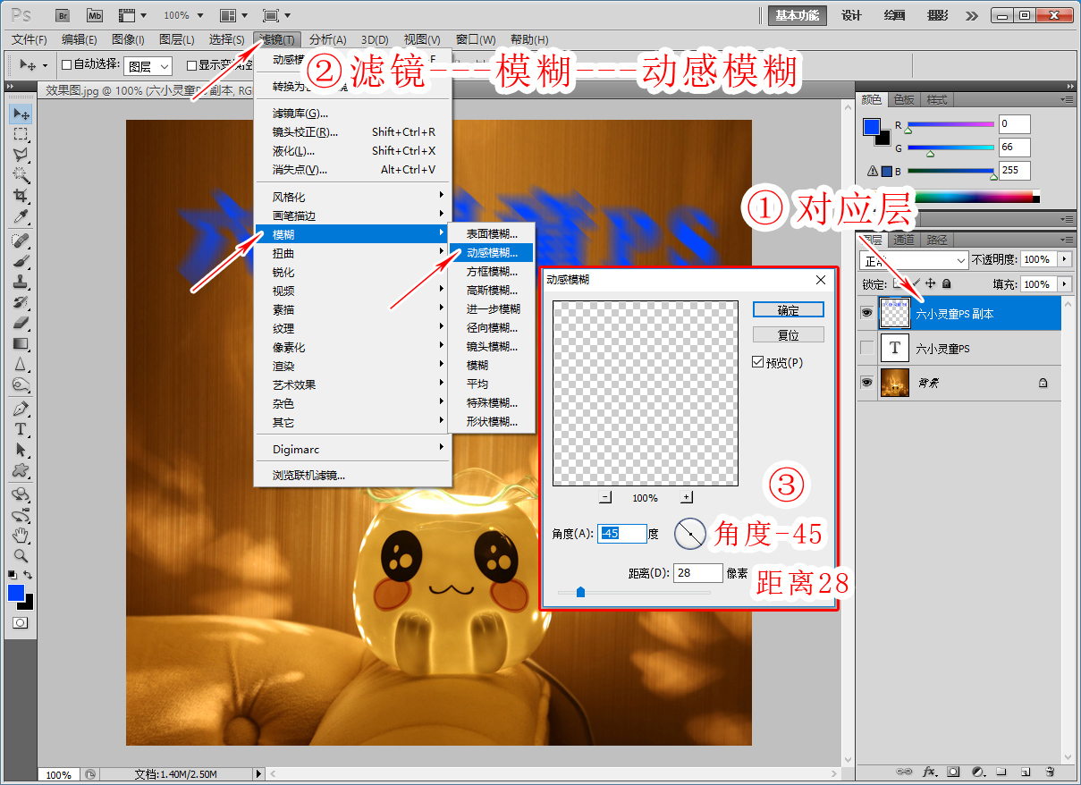Select the Eyedropper tool
This screenshot has height=785, width=1081.
(21, 216)
